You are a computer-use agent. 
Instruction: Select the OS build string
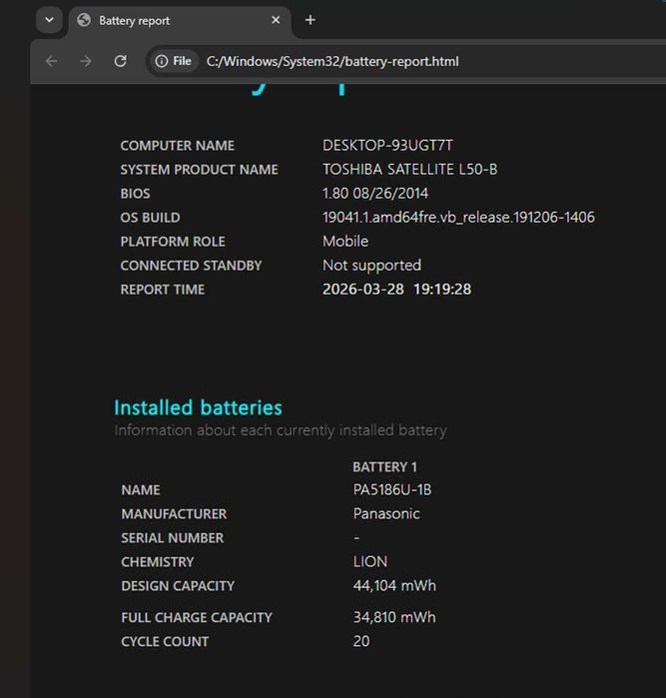(458, 218)
